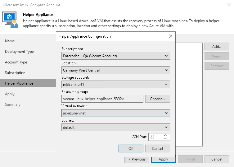Select the Summary wizard step

coord(13,104)
